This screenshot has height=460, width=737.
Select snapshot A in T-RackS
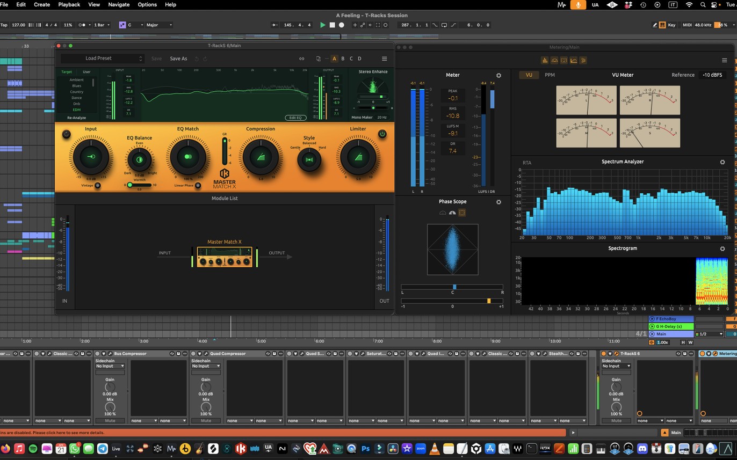click(x=334, y=59)
